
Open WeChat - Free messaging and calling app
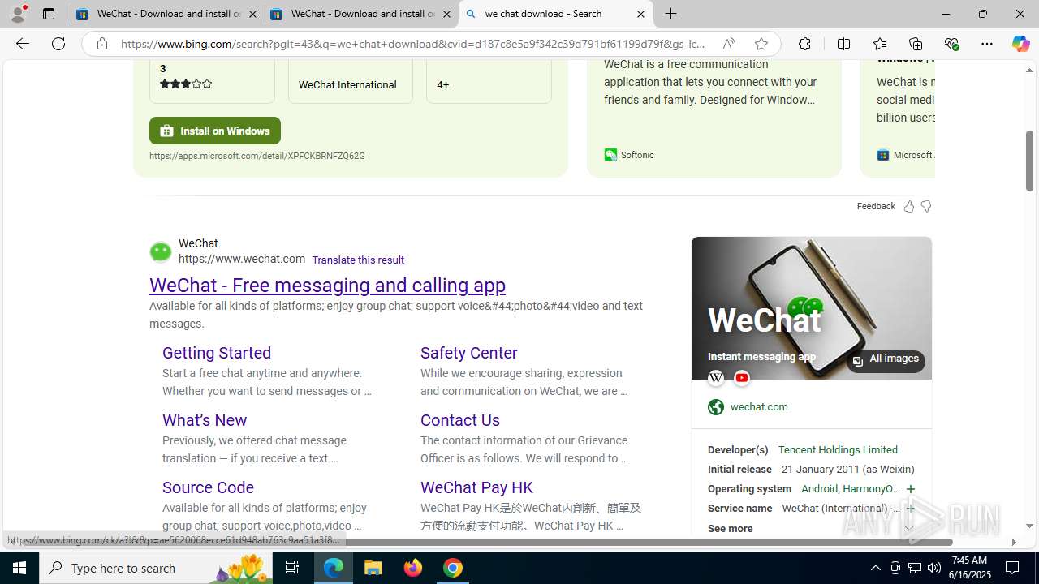click(x=327, y=285)
